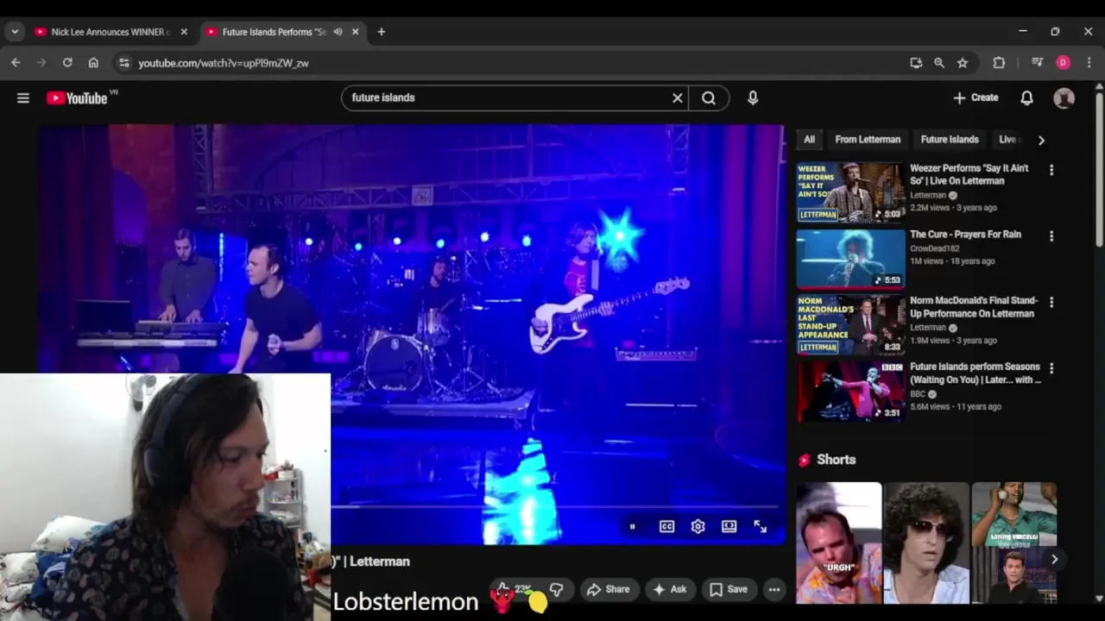
Task: Share this video
Action: pyautogui.click(x=608, y=590)
